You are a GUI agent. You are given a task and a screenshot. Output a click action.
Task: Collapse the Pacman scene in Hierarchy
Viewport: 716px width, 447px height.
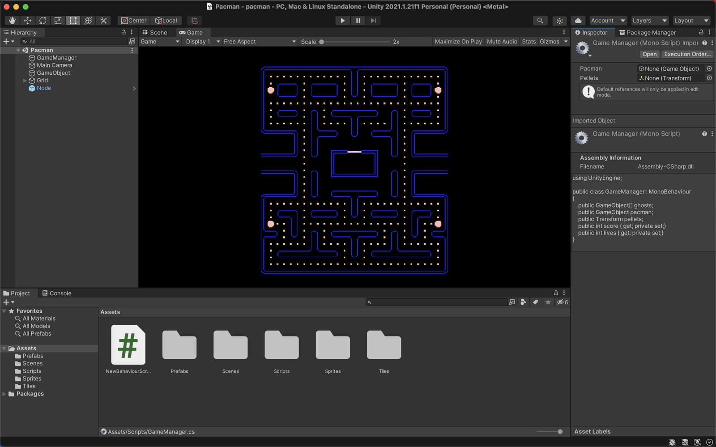coord(18,50)
